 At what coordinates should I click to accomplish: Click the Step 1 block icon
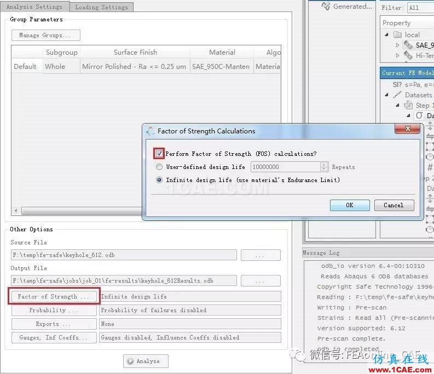pos(408,105)
